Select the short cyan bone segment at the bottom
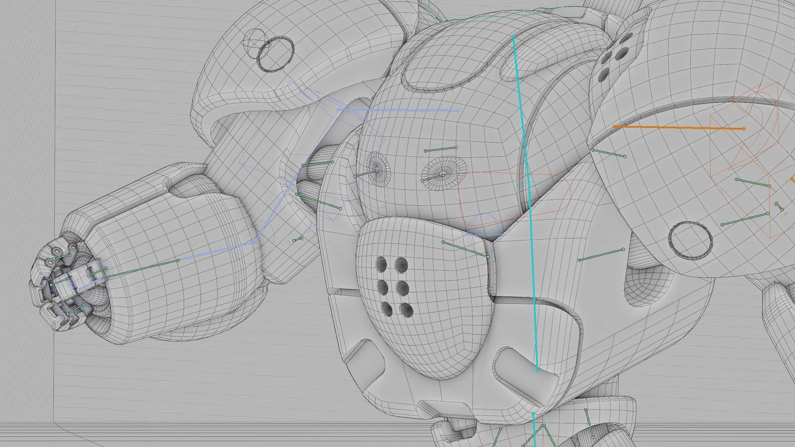Image resolution: width=795 pixels, height=447 pixels. pos(534,430)
